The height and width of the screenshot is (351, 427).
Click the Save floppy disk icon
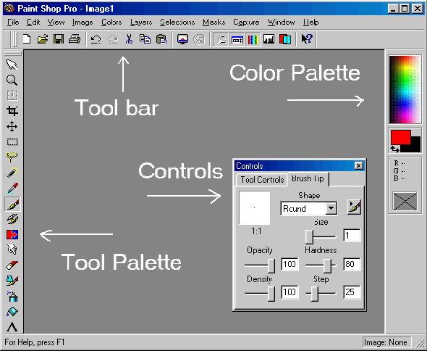(x=59, y=39)
